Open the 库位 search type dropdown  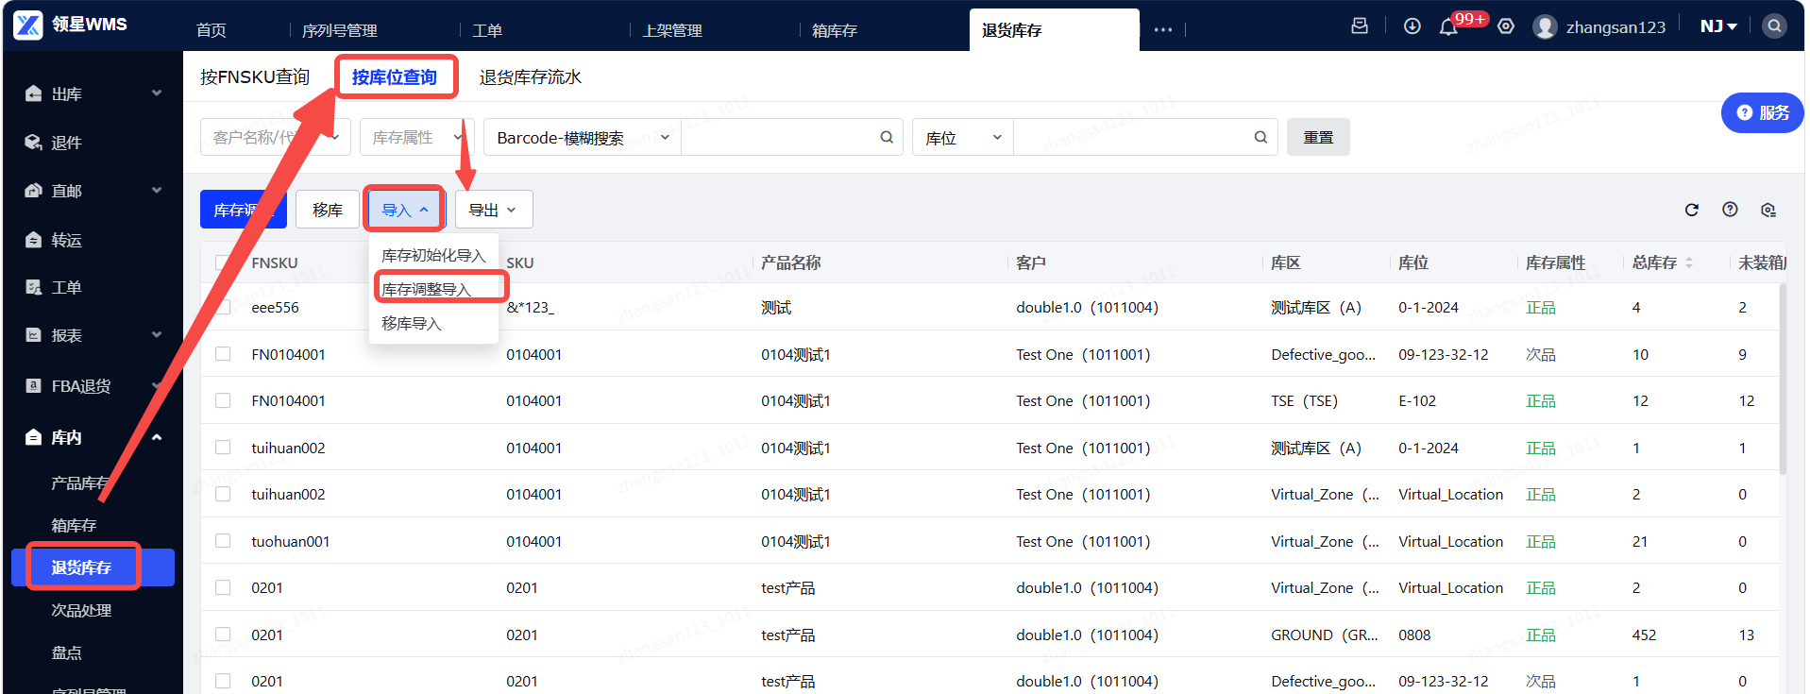pos(963,137)
